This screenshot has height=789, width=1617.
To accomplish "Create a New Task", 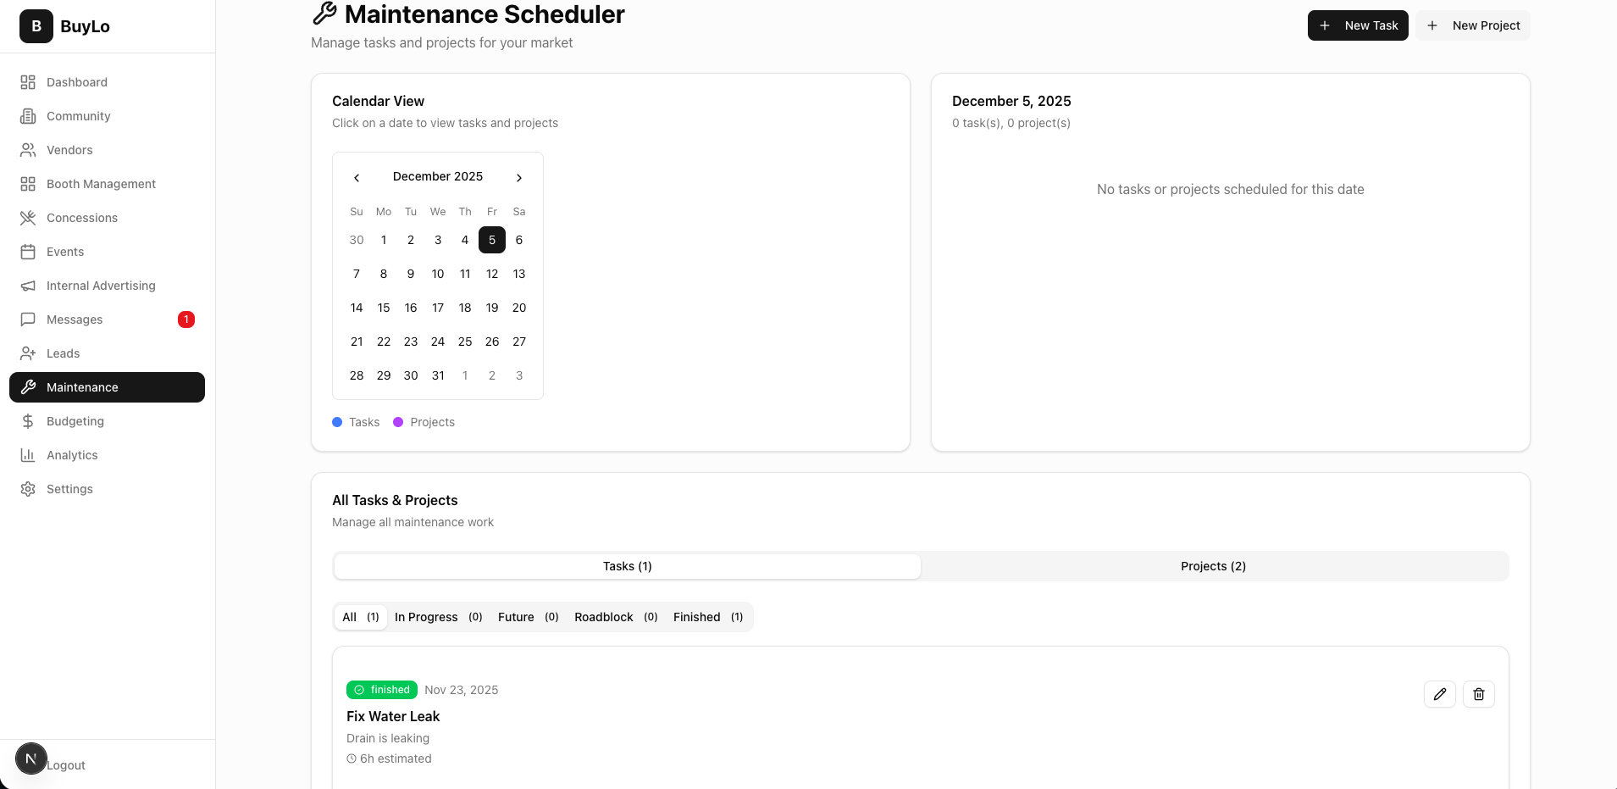I will click(x=1357, y=25).
